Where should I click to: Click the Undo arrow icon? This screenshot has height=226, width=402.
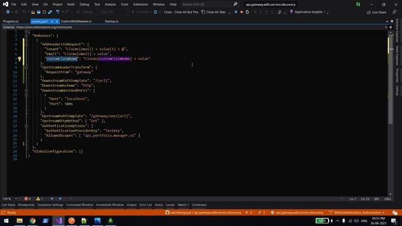pos(58,12)
